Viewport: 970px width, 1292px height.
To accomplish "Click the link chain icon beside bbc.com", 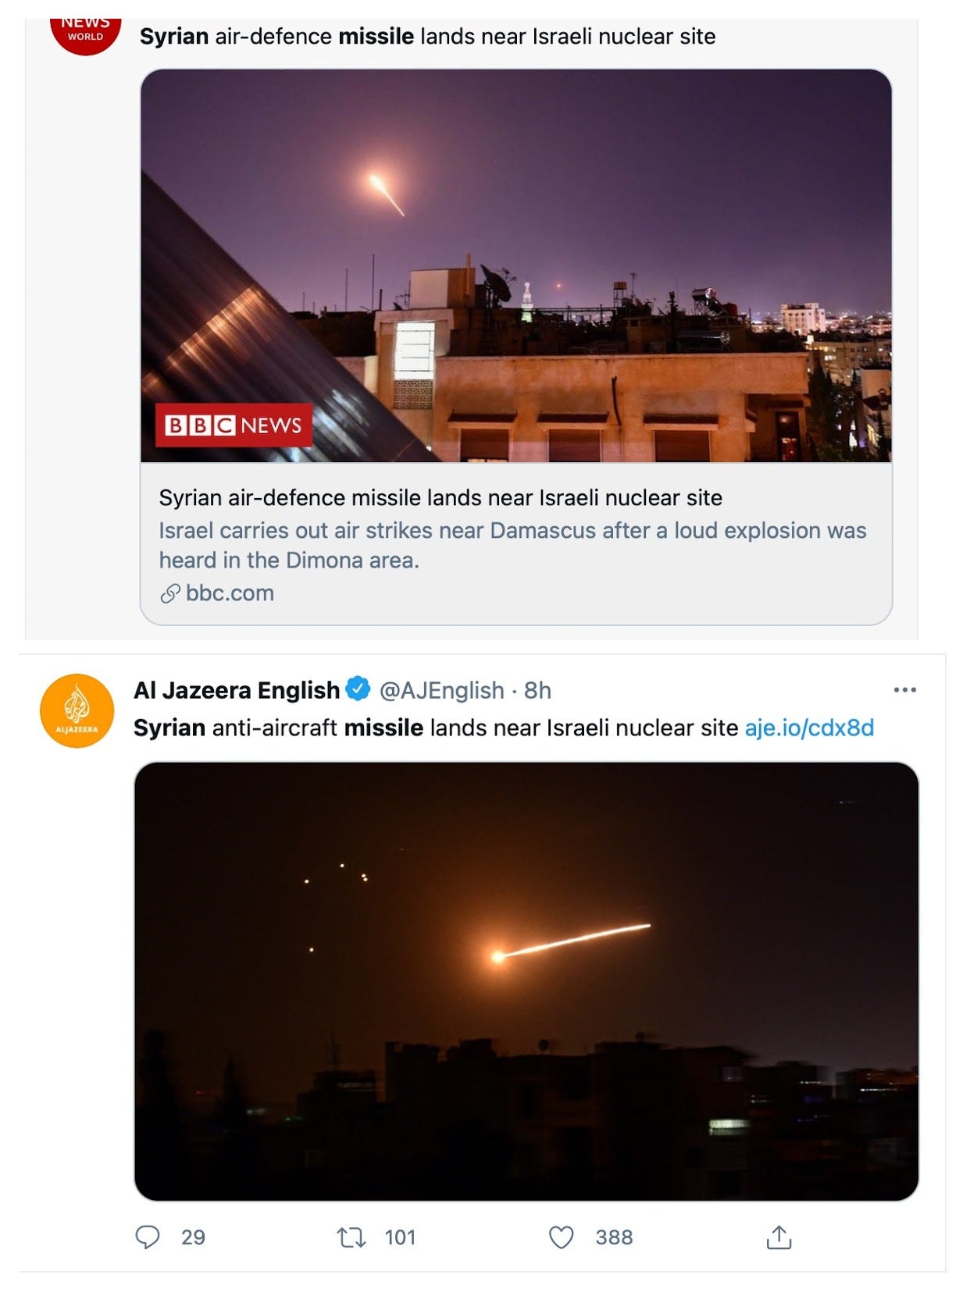I will [170, 594].
